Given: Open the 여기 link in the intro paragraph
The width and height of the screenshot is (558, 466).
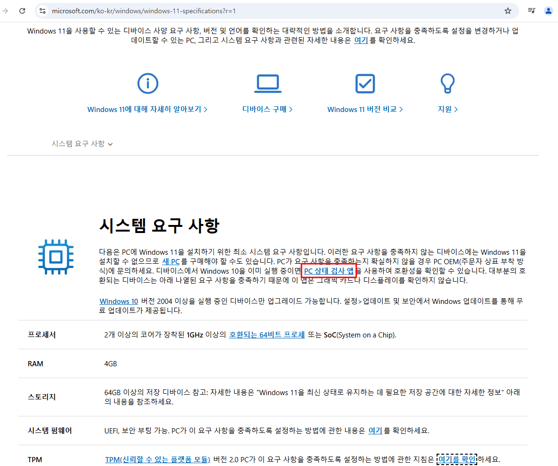Looking at the screenshot, I should point(361,40).
